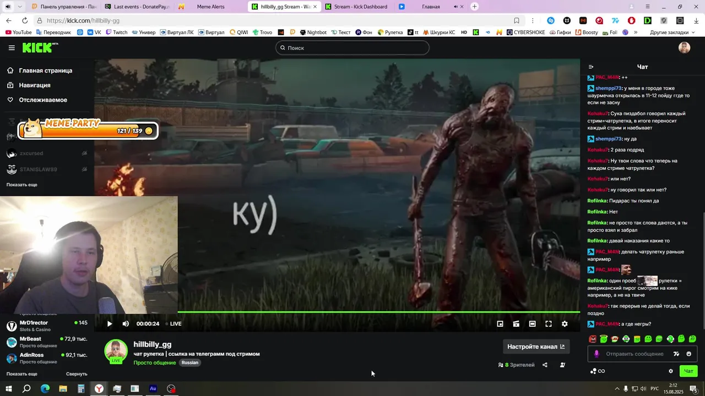
Task: Insert the angry red emote
Action: coord(593,339)
